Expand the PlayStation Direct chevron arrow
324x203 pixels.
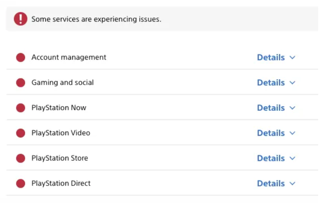293,183
